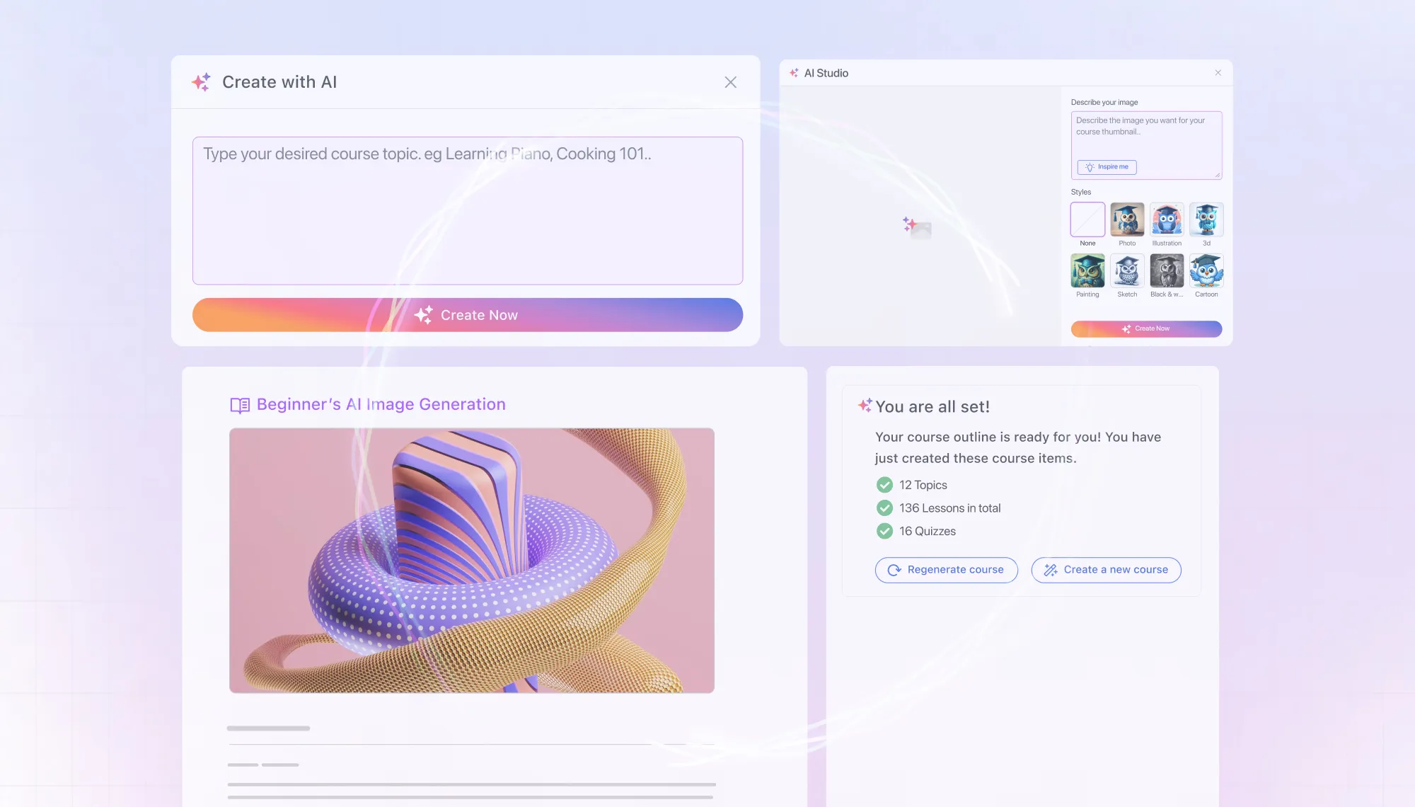Select the 3d style thumbnail
The width and height of the screenshot is (1415, 807).
(1206, 219)
